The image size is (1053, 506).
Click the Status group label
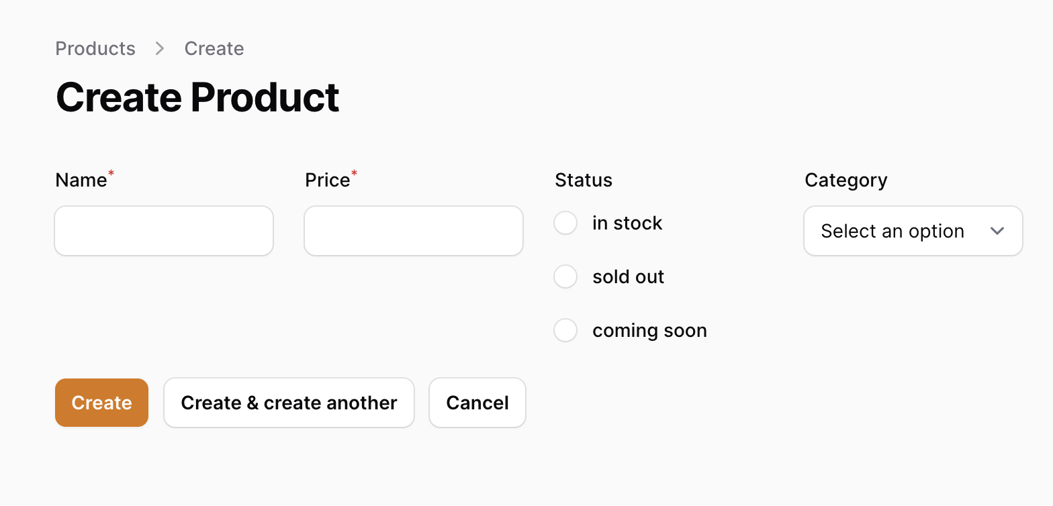[x=584, y=180]
